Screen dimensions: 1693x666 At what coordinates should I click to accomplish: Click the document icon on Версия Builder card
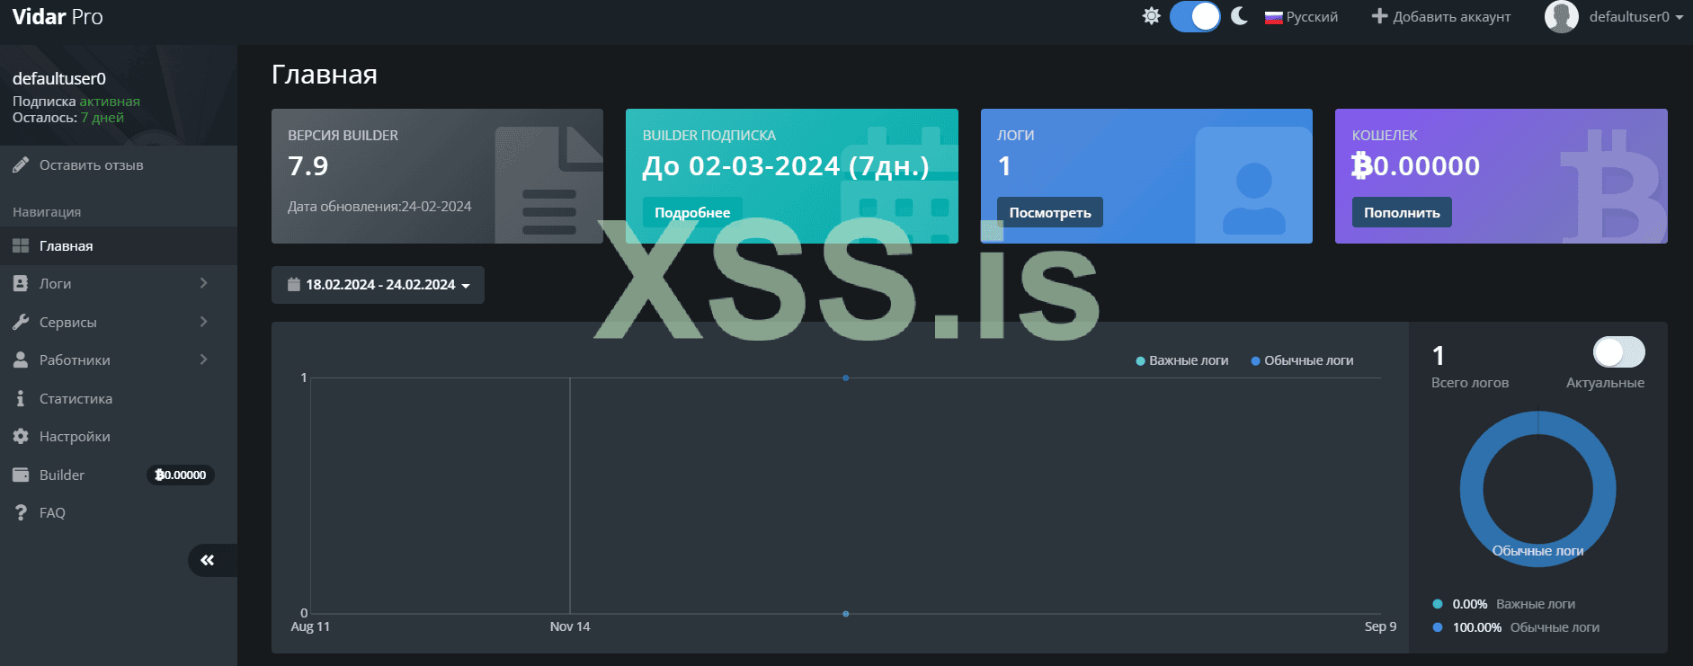pos(548,184)
